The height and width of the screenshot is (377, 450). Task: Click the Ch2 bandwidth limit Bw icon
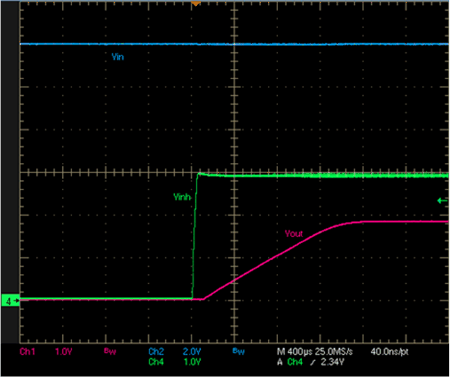click(x=236, y=352)
